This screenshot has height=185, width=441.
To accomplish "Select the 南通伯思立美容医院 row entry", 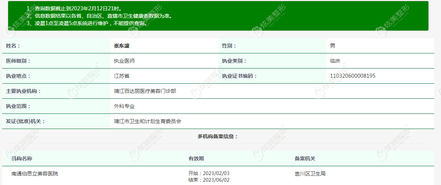I will click(x=35, y=174).
